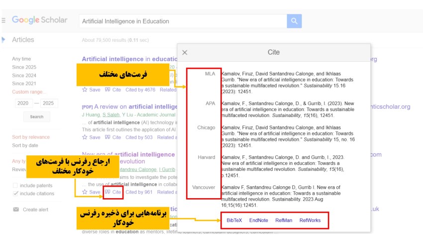Click the start year field showing 2020

point(23,103)
